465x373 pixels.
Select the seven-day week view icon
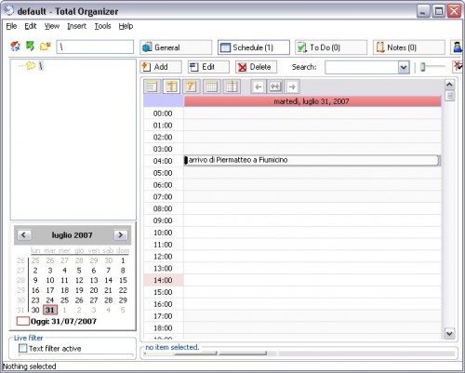[191, 87]
